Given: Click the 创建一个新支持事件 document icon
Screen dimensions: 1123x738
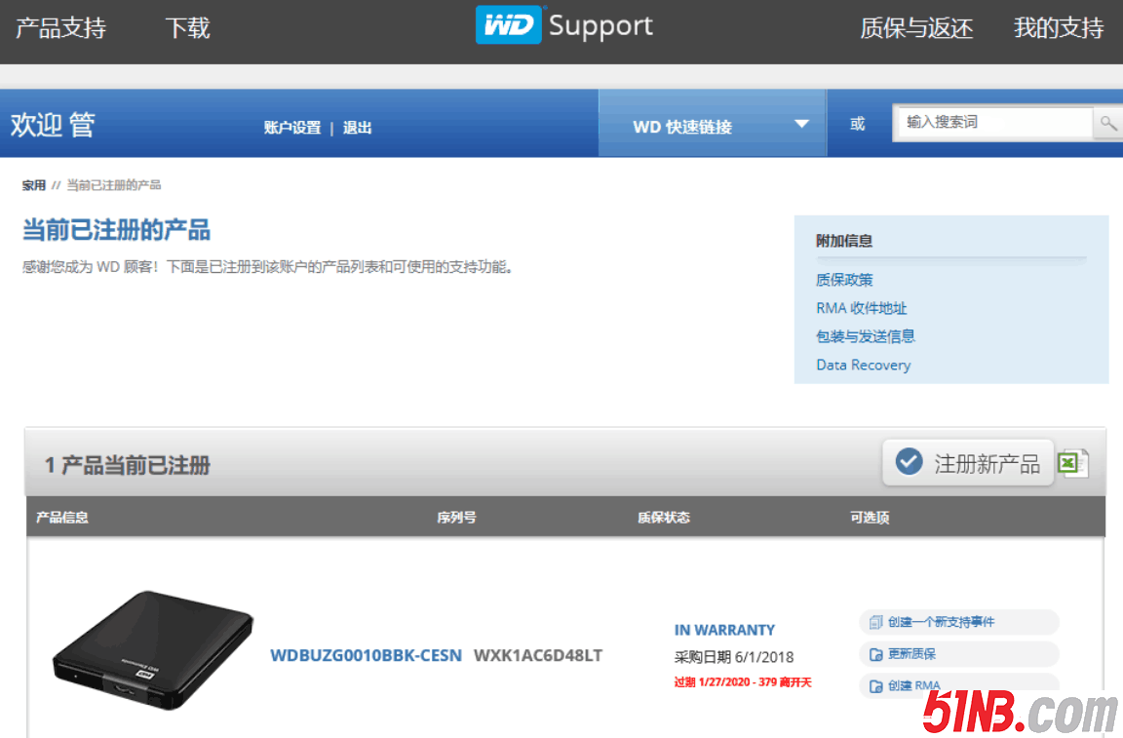Looking at the screenshot, I should [x=875, y=622].
